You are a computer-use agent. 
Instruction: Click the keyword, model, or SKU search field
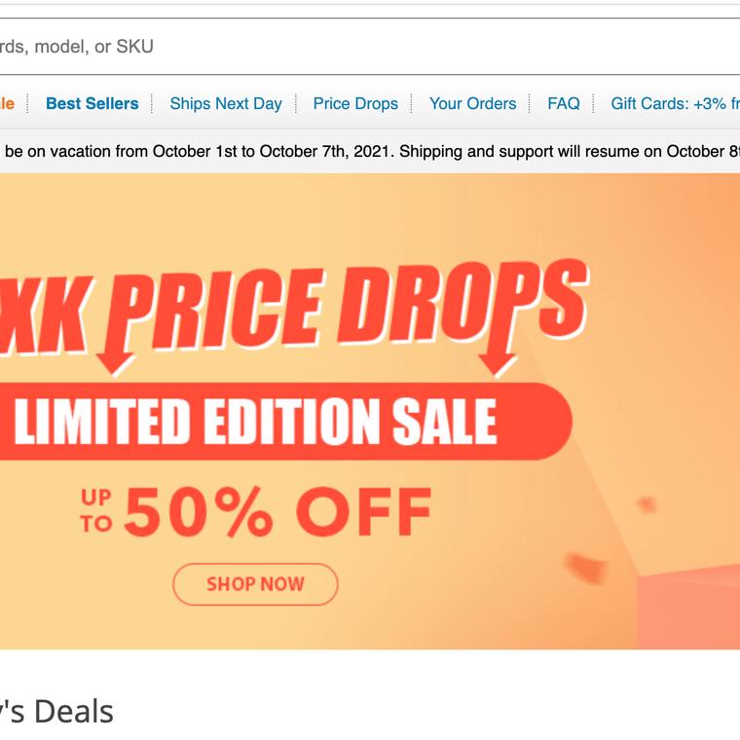click(x=370, y=47)
